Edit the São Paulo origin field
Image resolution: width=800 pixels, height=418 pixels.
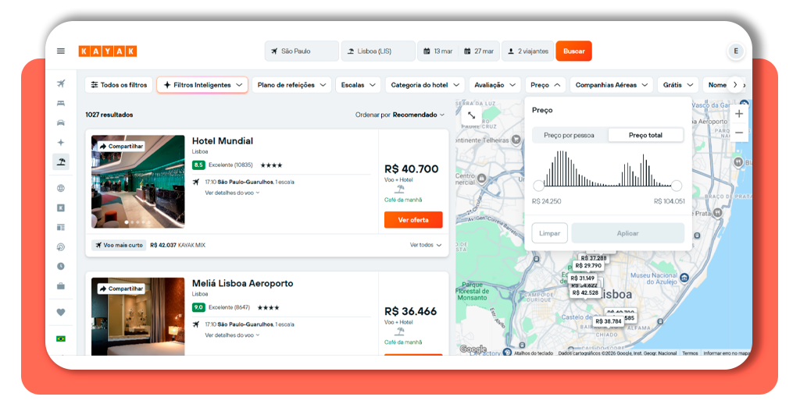(x=302, y=51)
